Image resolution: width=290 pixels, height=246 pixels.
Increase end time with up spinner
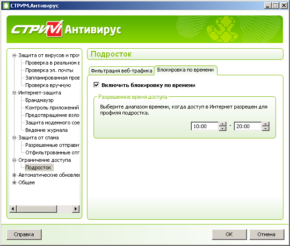click(265, 124)
